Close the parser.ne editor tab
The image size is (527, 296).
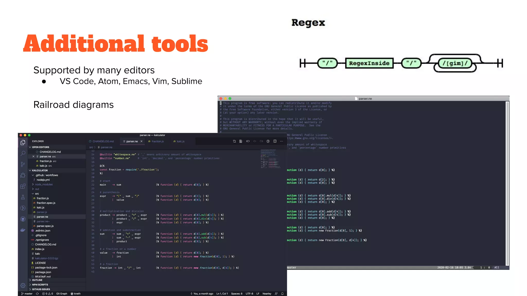142,141
